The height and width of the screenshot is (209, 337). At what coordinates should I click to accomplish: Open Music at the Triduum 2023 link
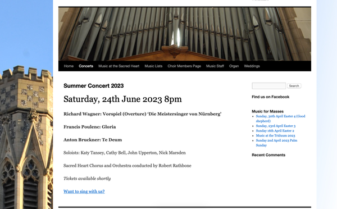pyautogui.click(x=275, y=135)
